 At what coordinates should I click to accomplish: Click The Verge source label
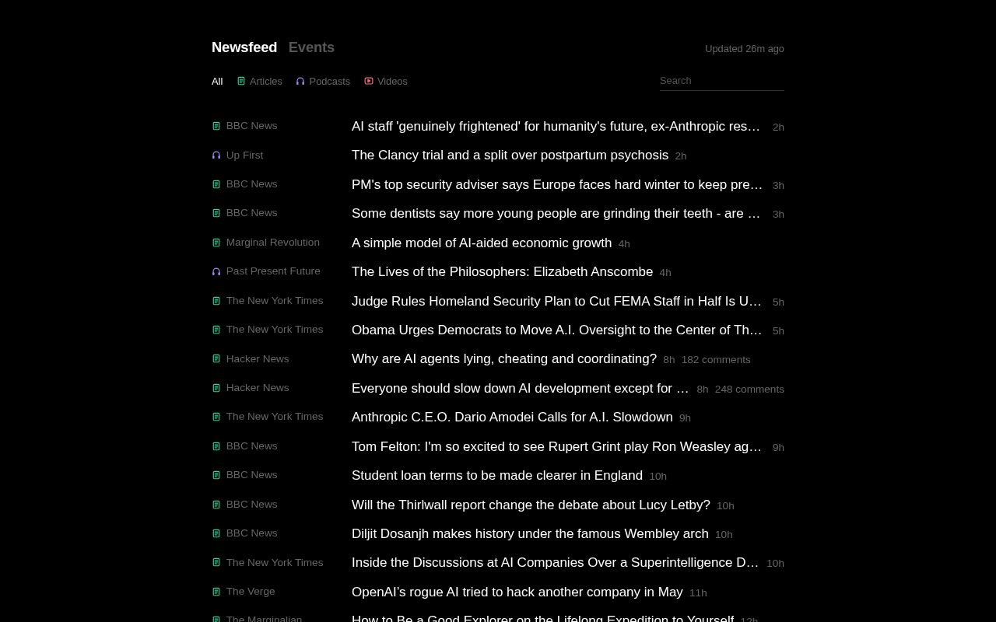point(251,592)
